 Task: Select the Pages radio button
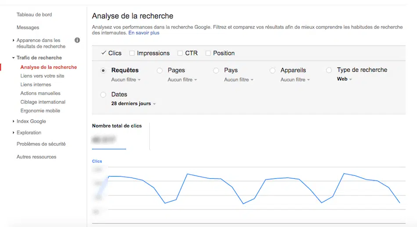pos(160,71)
